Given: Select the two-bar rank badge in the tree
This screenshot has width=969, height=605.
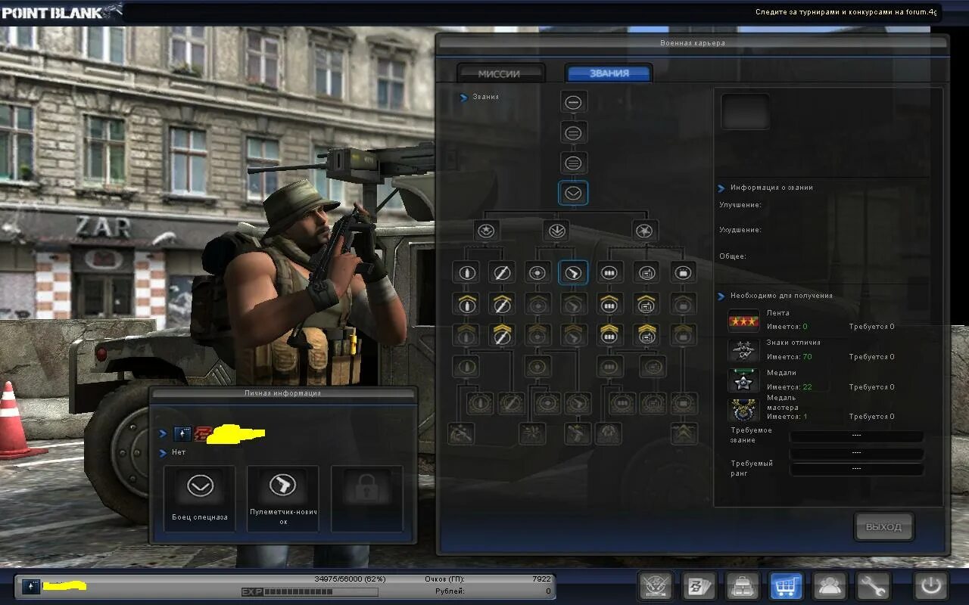Looking at the screenshot, I should point(574,133).
